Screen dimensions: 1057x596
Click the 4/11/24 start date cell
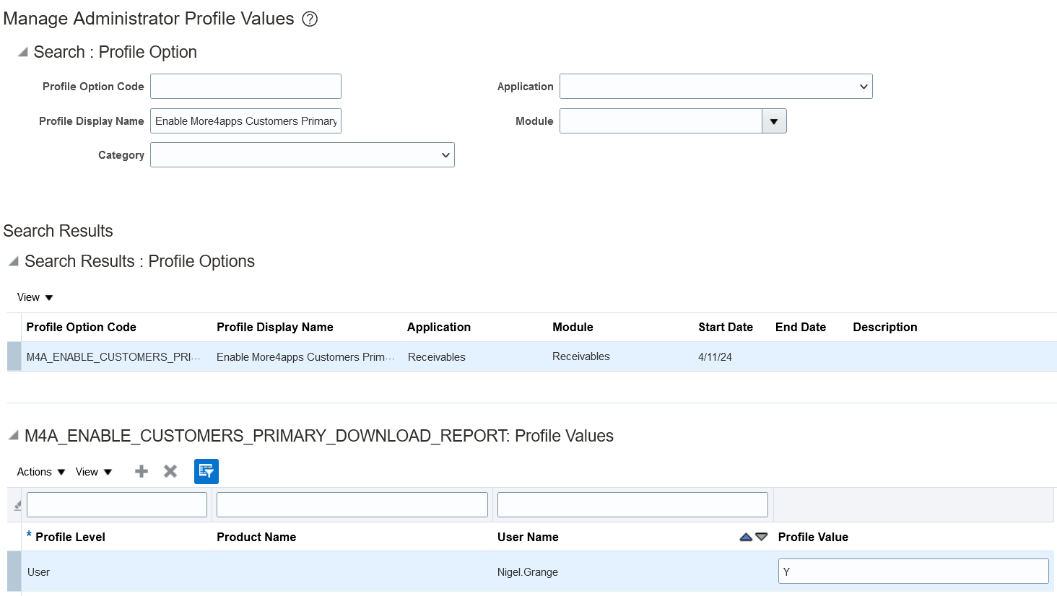(x=715, y=357)
